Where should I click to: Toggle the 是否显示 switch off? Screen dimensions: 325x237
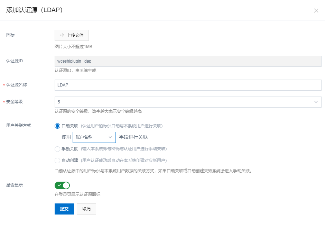pos(62,185)
